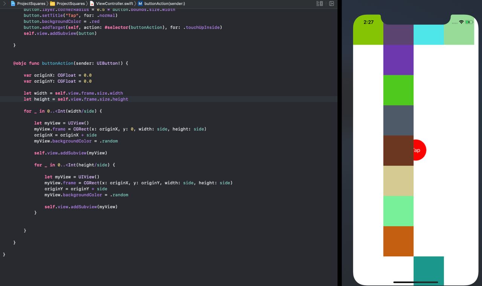Click the mint green square in column

(398, 211)
